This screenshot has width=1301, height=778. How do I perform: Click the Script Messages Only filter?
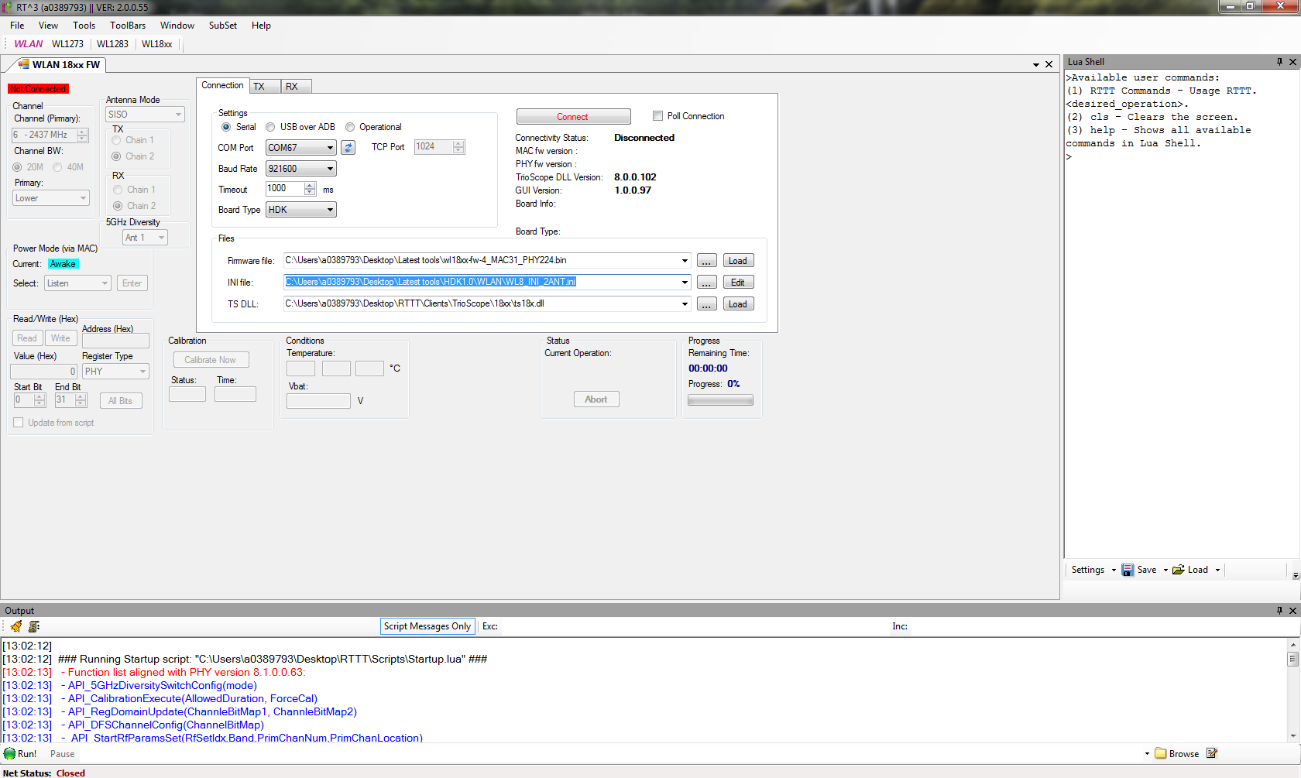pos(427,626)
